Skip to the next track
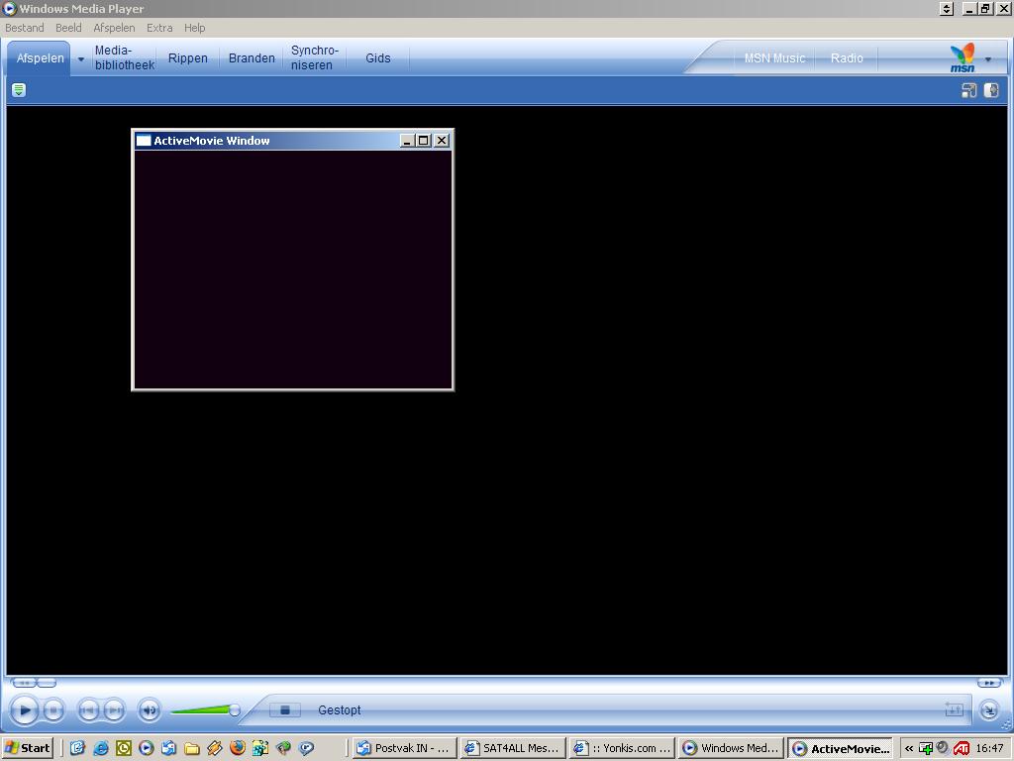Viewport: 1014px width, 761px height. point(114,710)
